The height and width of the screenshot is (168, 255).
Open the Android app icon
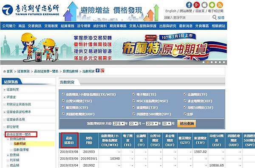(212, 5)
